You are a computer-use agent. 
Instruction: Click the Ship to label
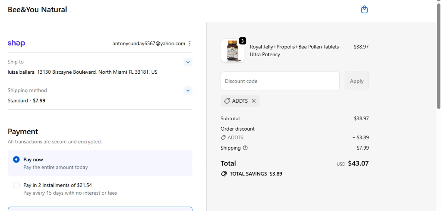click(x=16, y=62)
